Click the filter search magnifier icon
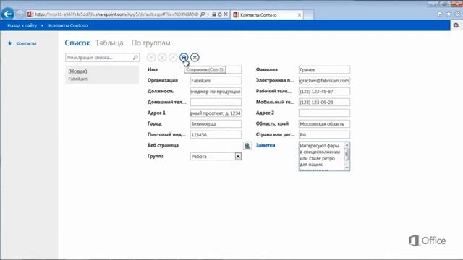This screenshot has height=260, width=463. [x=135, y=58]
